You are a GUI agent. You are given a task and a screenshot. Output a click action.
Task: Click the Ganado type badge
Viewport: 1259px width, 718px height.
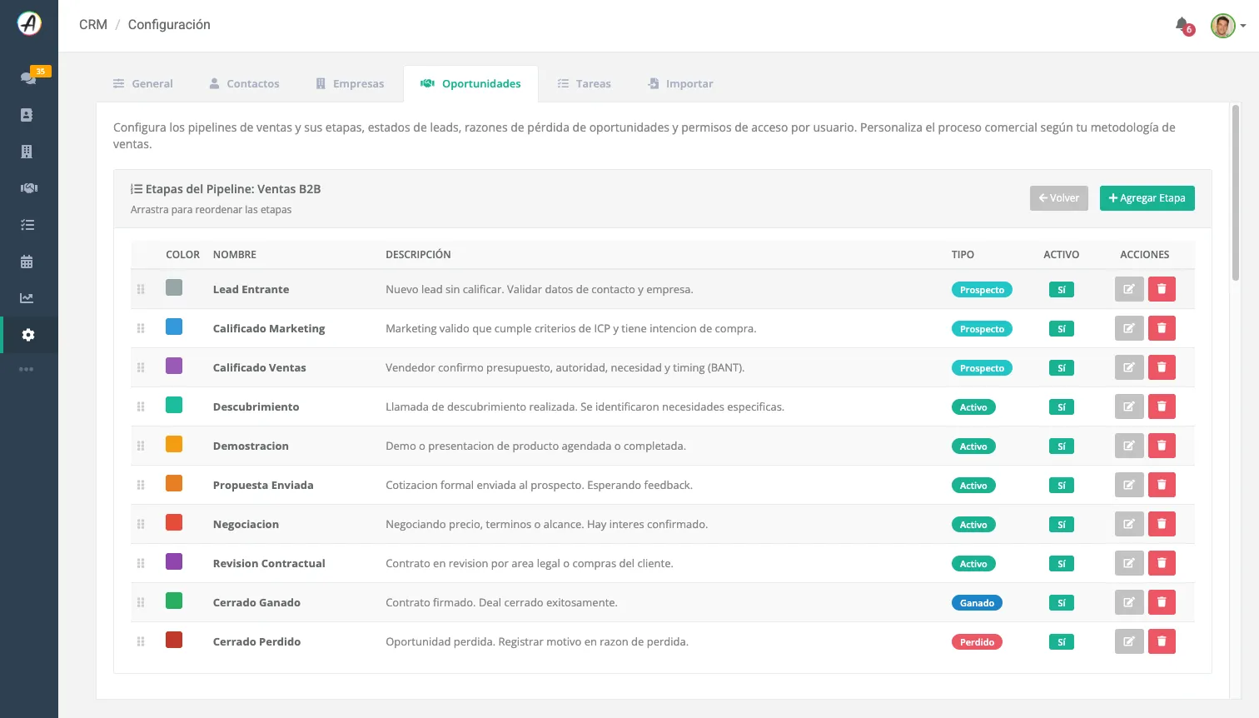977,603
